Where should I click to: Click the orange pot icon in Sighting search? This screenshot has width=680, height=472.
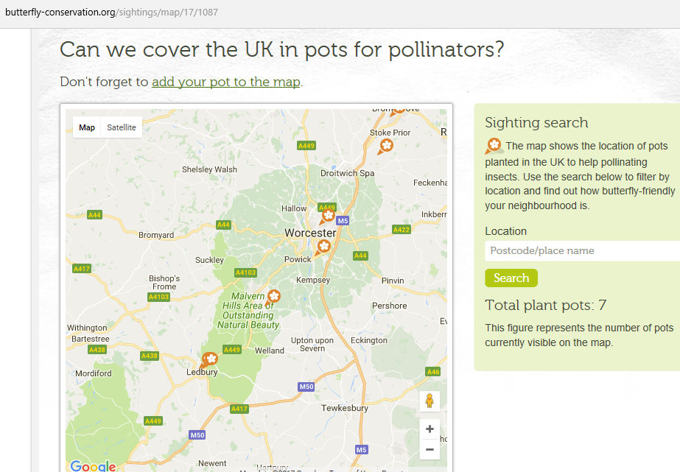tap(494, 145)
